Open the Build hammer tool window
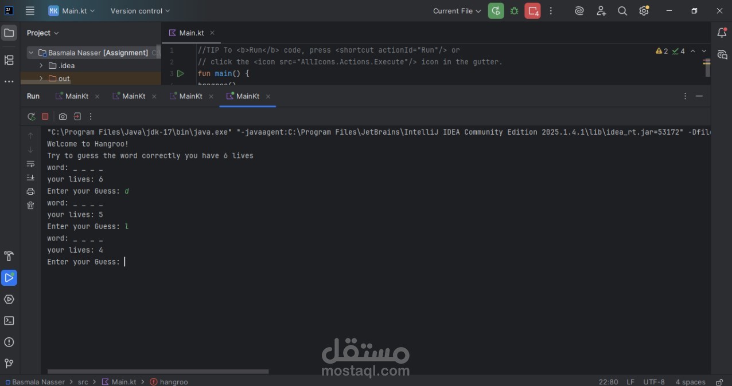This screenshot has width=732, height=386. coord(9,257)
